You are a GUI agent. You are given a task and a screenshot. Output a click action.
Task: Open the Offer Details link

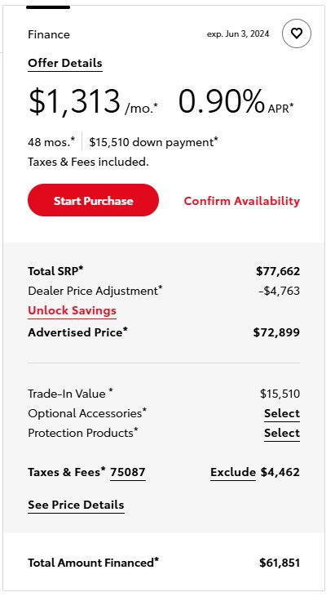65,64
